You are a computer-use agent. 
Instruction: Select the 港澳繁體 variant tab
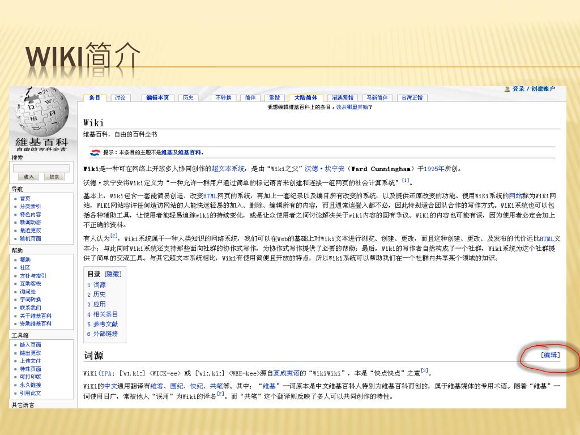pyautogui.click(x=343, y=97)
